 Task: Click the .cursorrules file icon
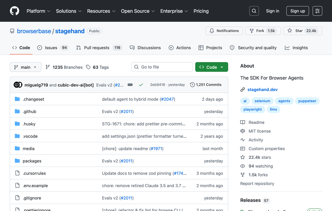[x=18, y=173]
